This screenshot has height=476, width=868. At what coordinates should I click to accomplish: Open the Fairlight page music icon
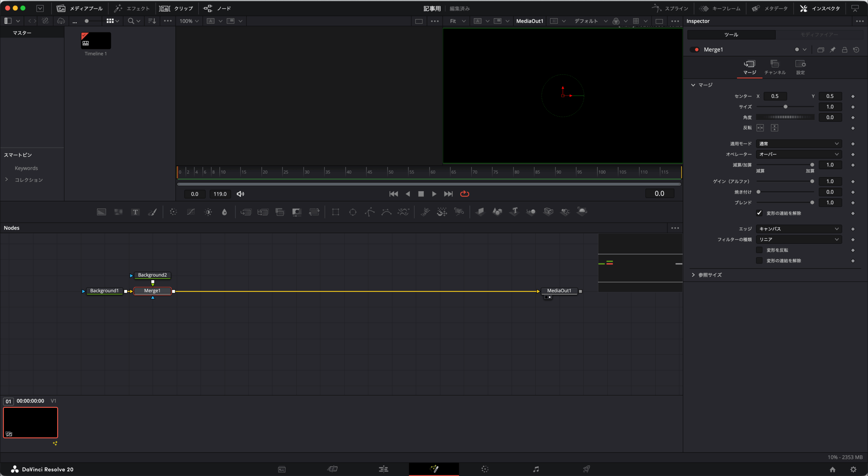(536, 469)
